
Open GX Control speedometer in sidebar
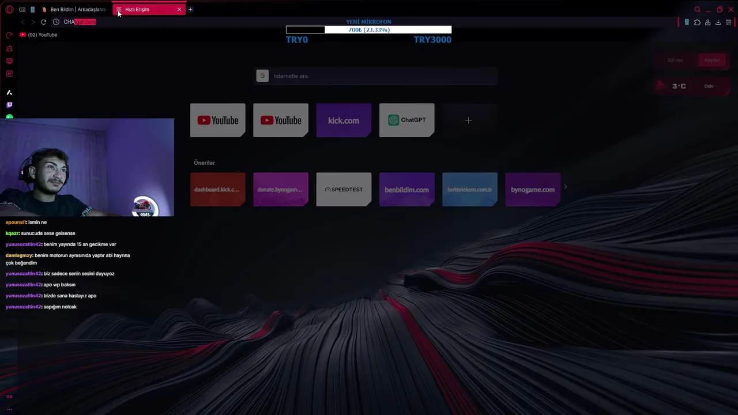click(x=9, y=36)
